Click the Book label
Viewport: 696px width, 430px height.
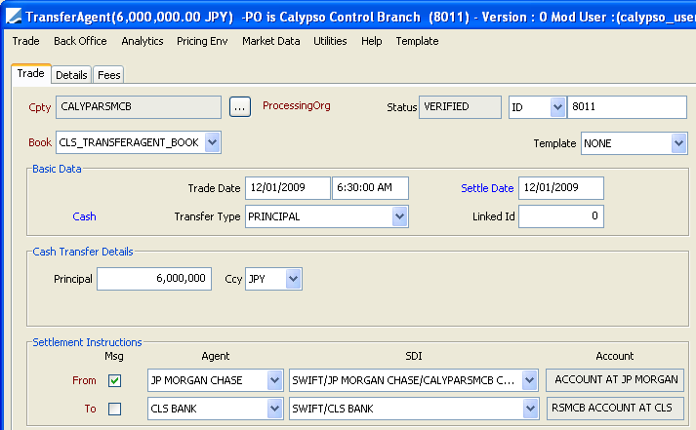click(40, 142)
